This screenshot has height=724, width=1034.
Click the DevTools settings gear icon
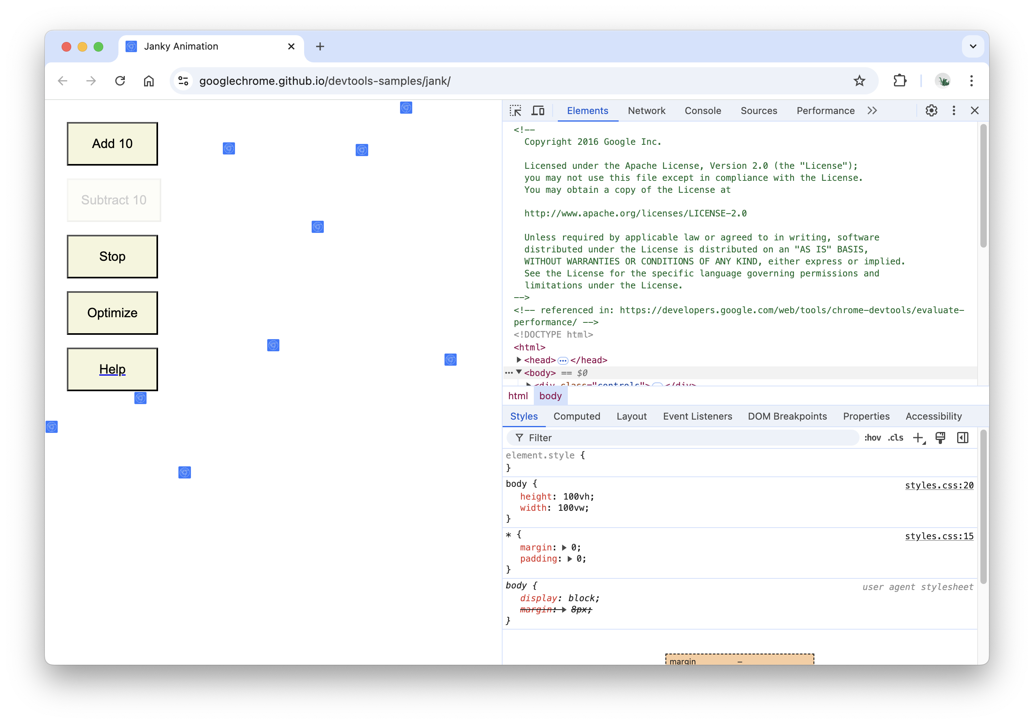(931, 110)
